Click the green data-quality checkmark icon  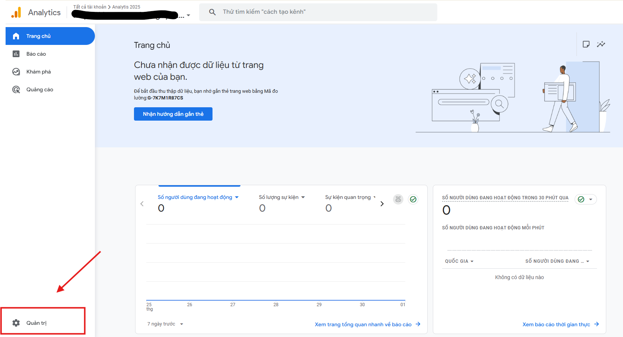pos(413,199)
